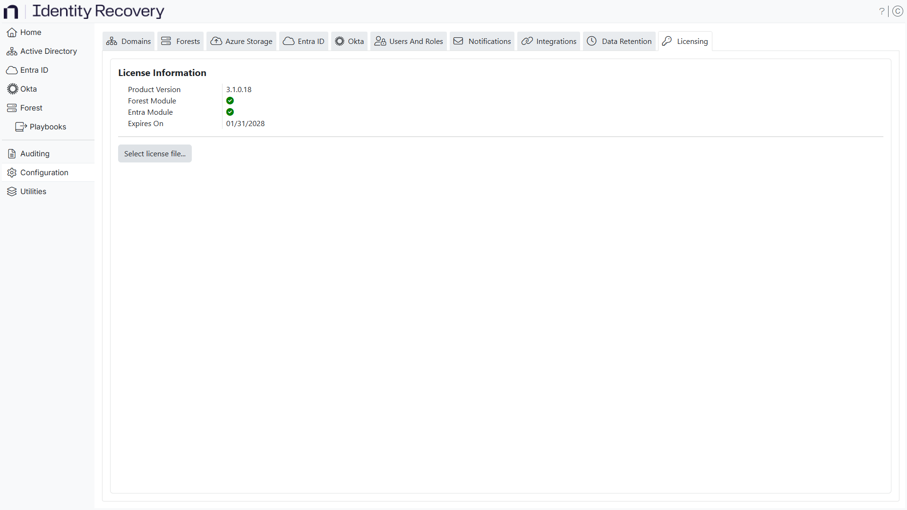Viewport: 907px width, 510px height.
Task: Click the Auditing document icon
Action: 11,153
